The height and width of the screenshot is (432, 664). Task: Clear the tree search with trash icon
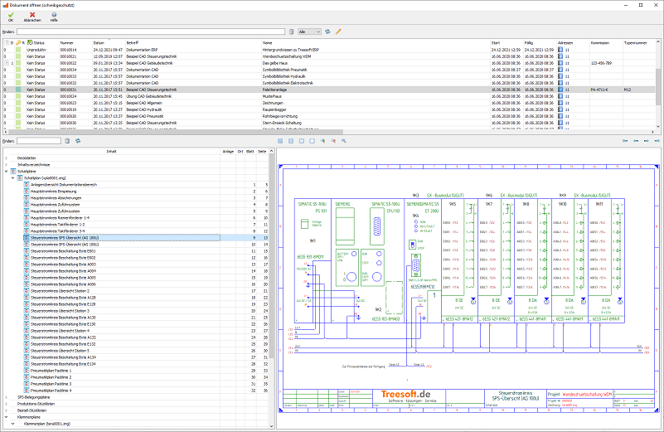[67, 141]
